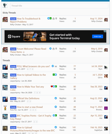Screen dimensions: 112x134
Task: Open Nym's avatar on the browsers poll row
Action: [106, 67]
